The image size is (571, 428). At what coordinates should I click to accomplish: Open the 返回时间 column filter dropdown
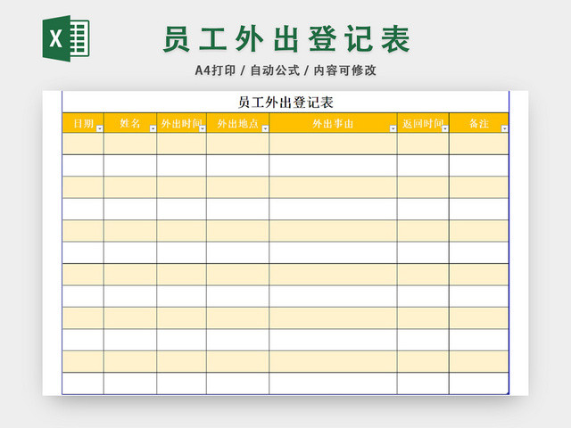[445, 128]
